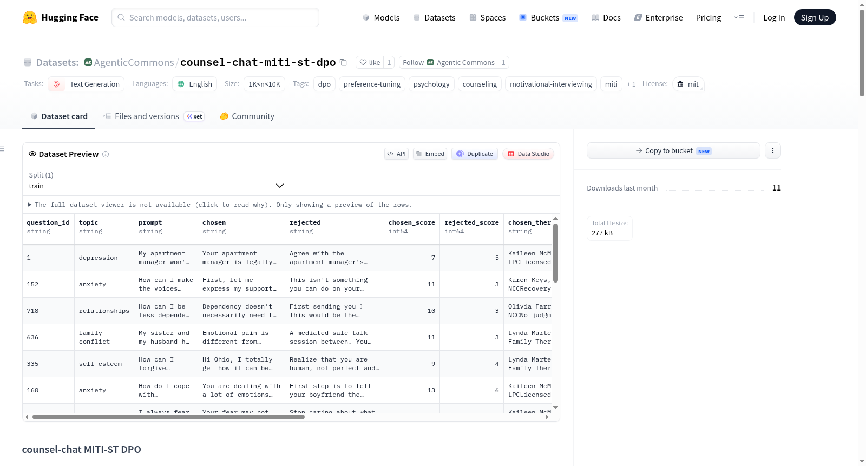Click the rejected_score column header

coord(471,227)
